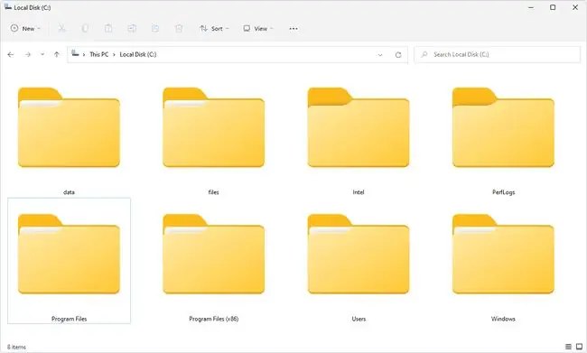Image resolution: width=587 pixels, height=353 pixels.
Task: Select the files folder icon
Action: coord(214,127)
